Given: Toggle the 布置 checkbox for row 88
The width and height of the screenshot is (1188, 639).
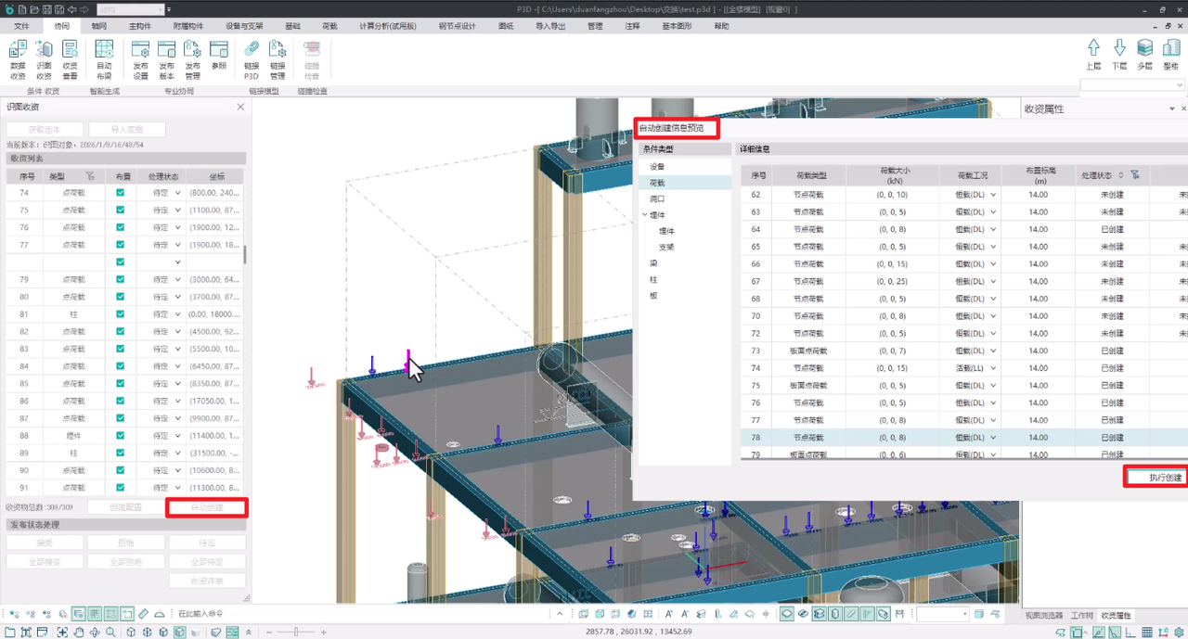Looking at the screenshot, I should pos(121,436).
